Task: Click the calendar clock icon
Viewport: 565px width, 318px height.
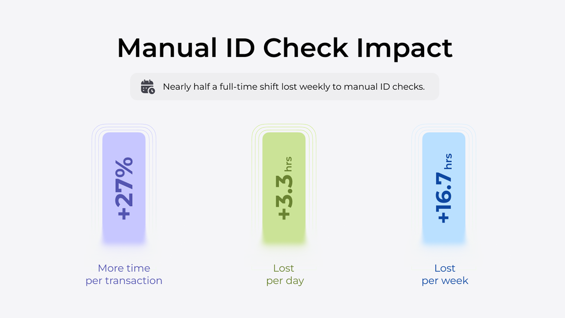Action: 148,87
